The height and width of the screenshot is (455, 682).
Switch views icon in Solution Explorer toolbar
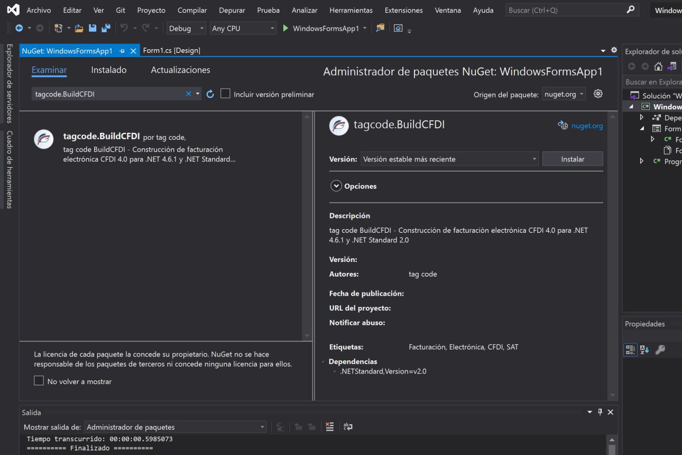click(x=672, y=66)
